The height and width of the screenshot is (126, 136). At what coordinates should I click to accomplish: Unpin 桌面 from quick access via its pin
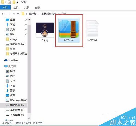(x=26, y=20)
